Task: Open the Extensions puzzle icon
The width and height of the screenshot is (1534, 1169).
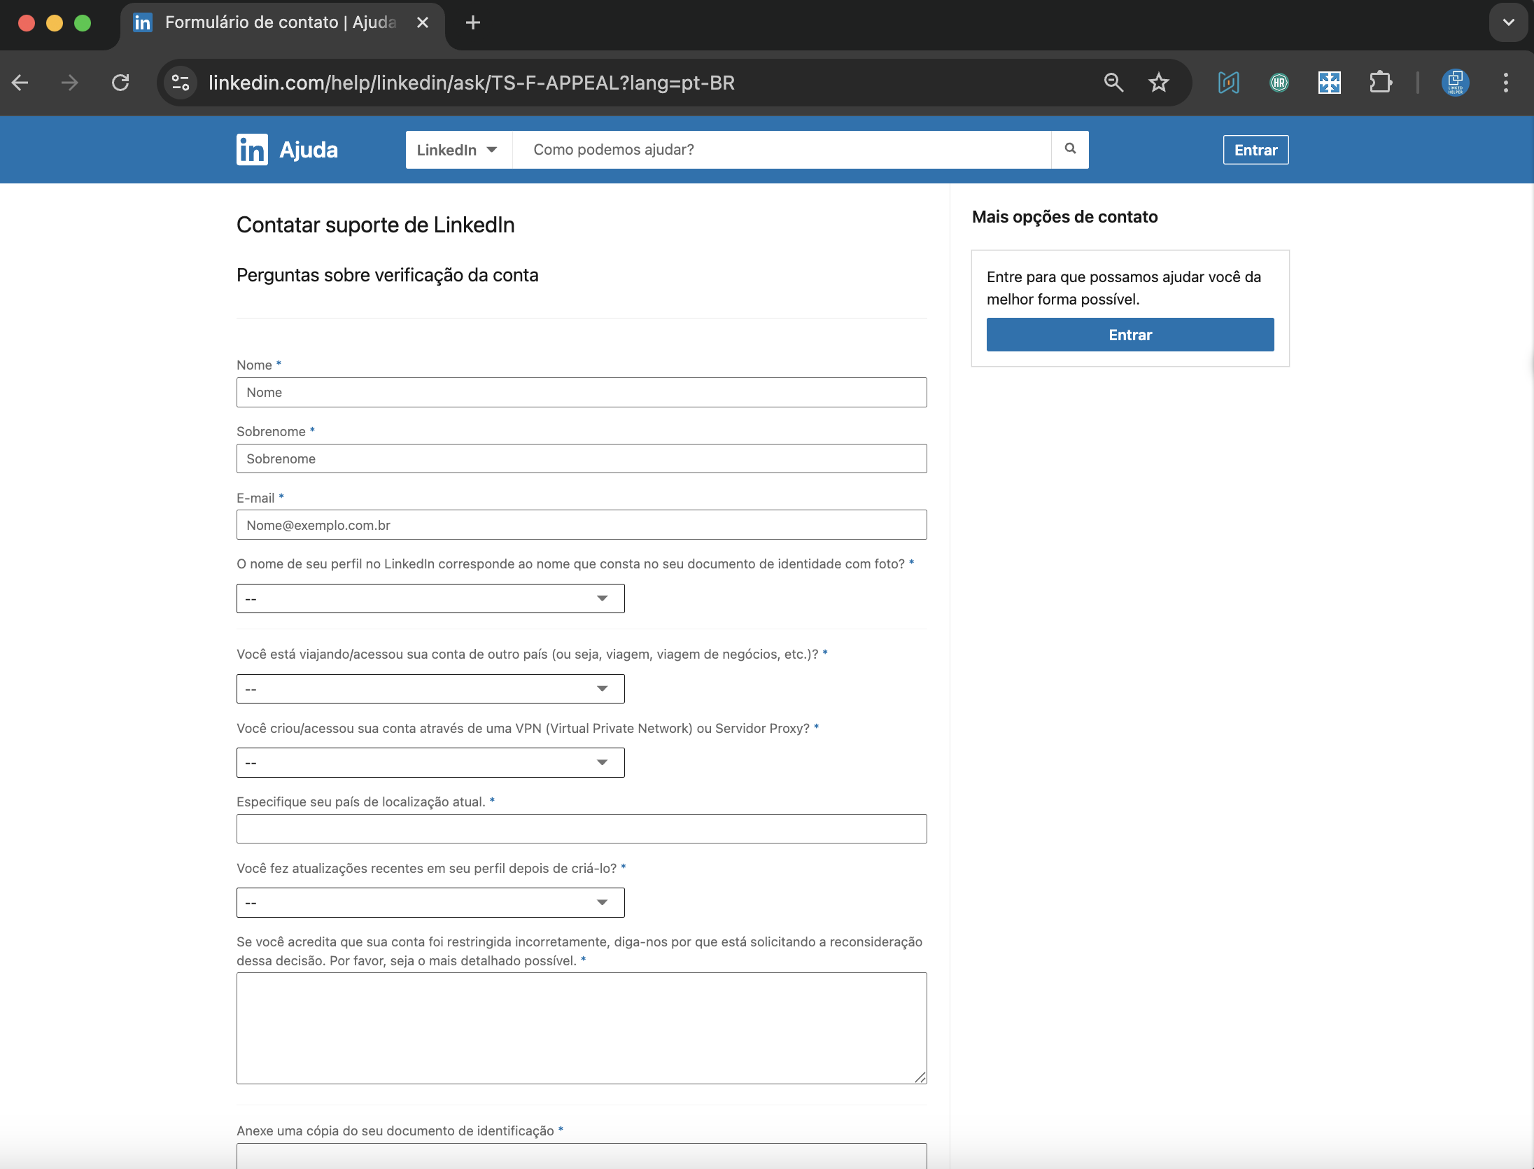Action: pyautogui.click(x=1380, y=83)
